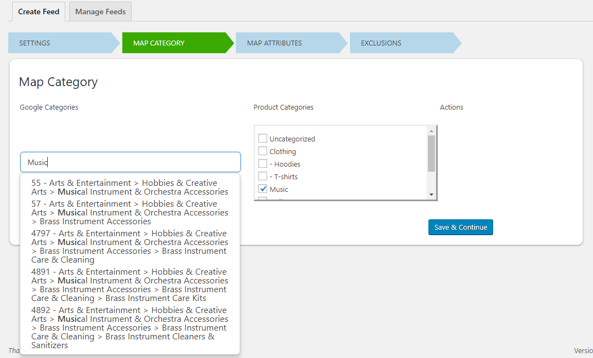Click the product categories scrollbar thumb
Screen dimensions: 593x358
pyautogui.click(x=431, y=154)
